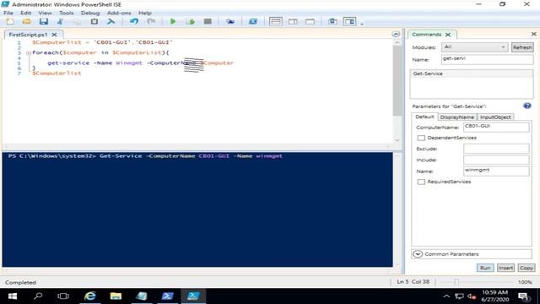Paste from clipboard toolbar icon
540x304 pixels.
pyautogui.click(x=94, y=21)
